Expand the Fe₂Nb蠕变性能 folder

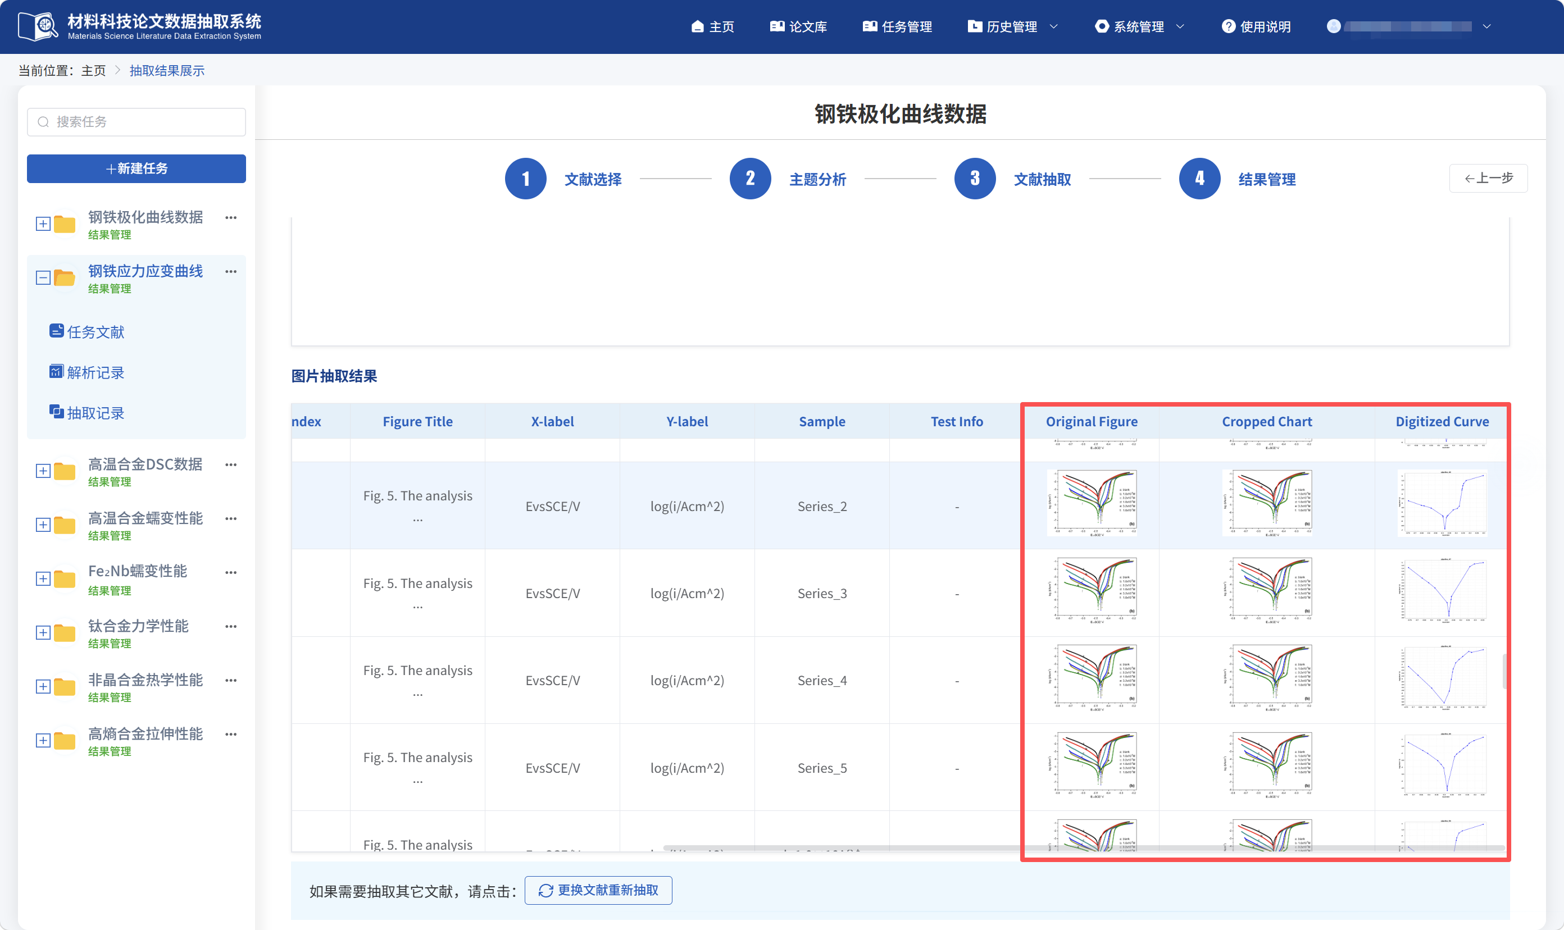[43, 578]
